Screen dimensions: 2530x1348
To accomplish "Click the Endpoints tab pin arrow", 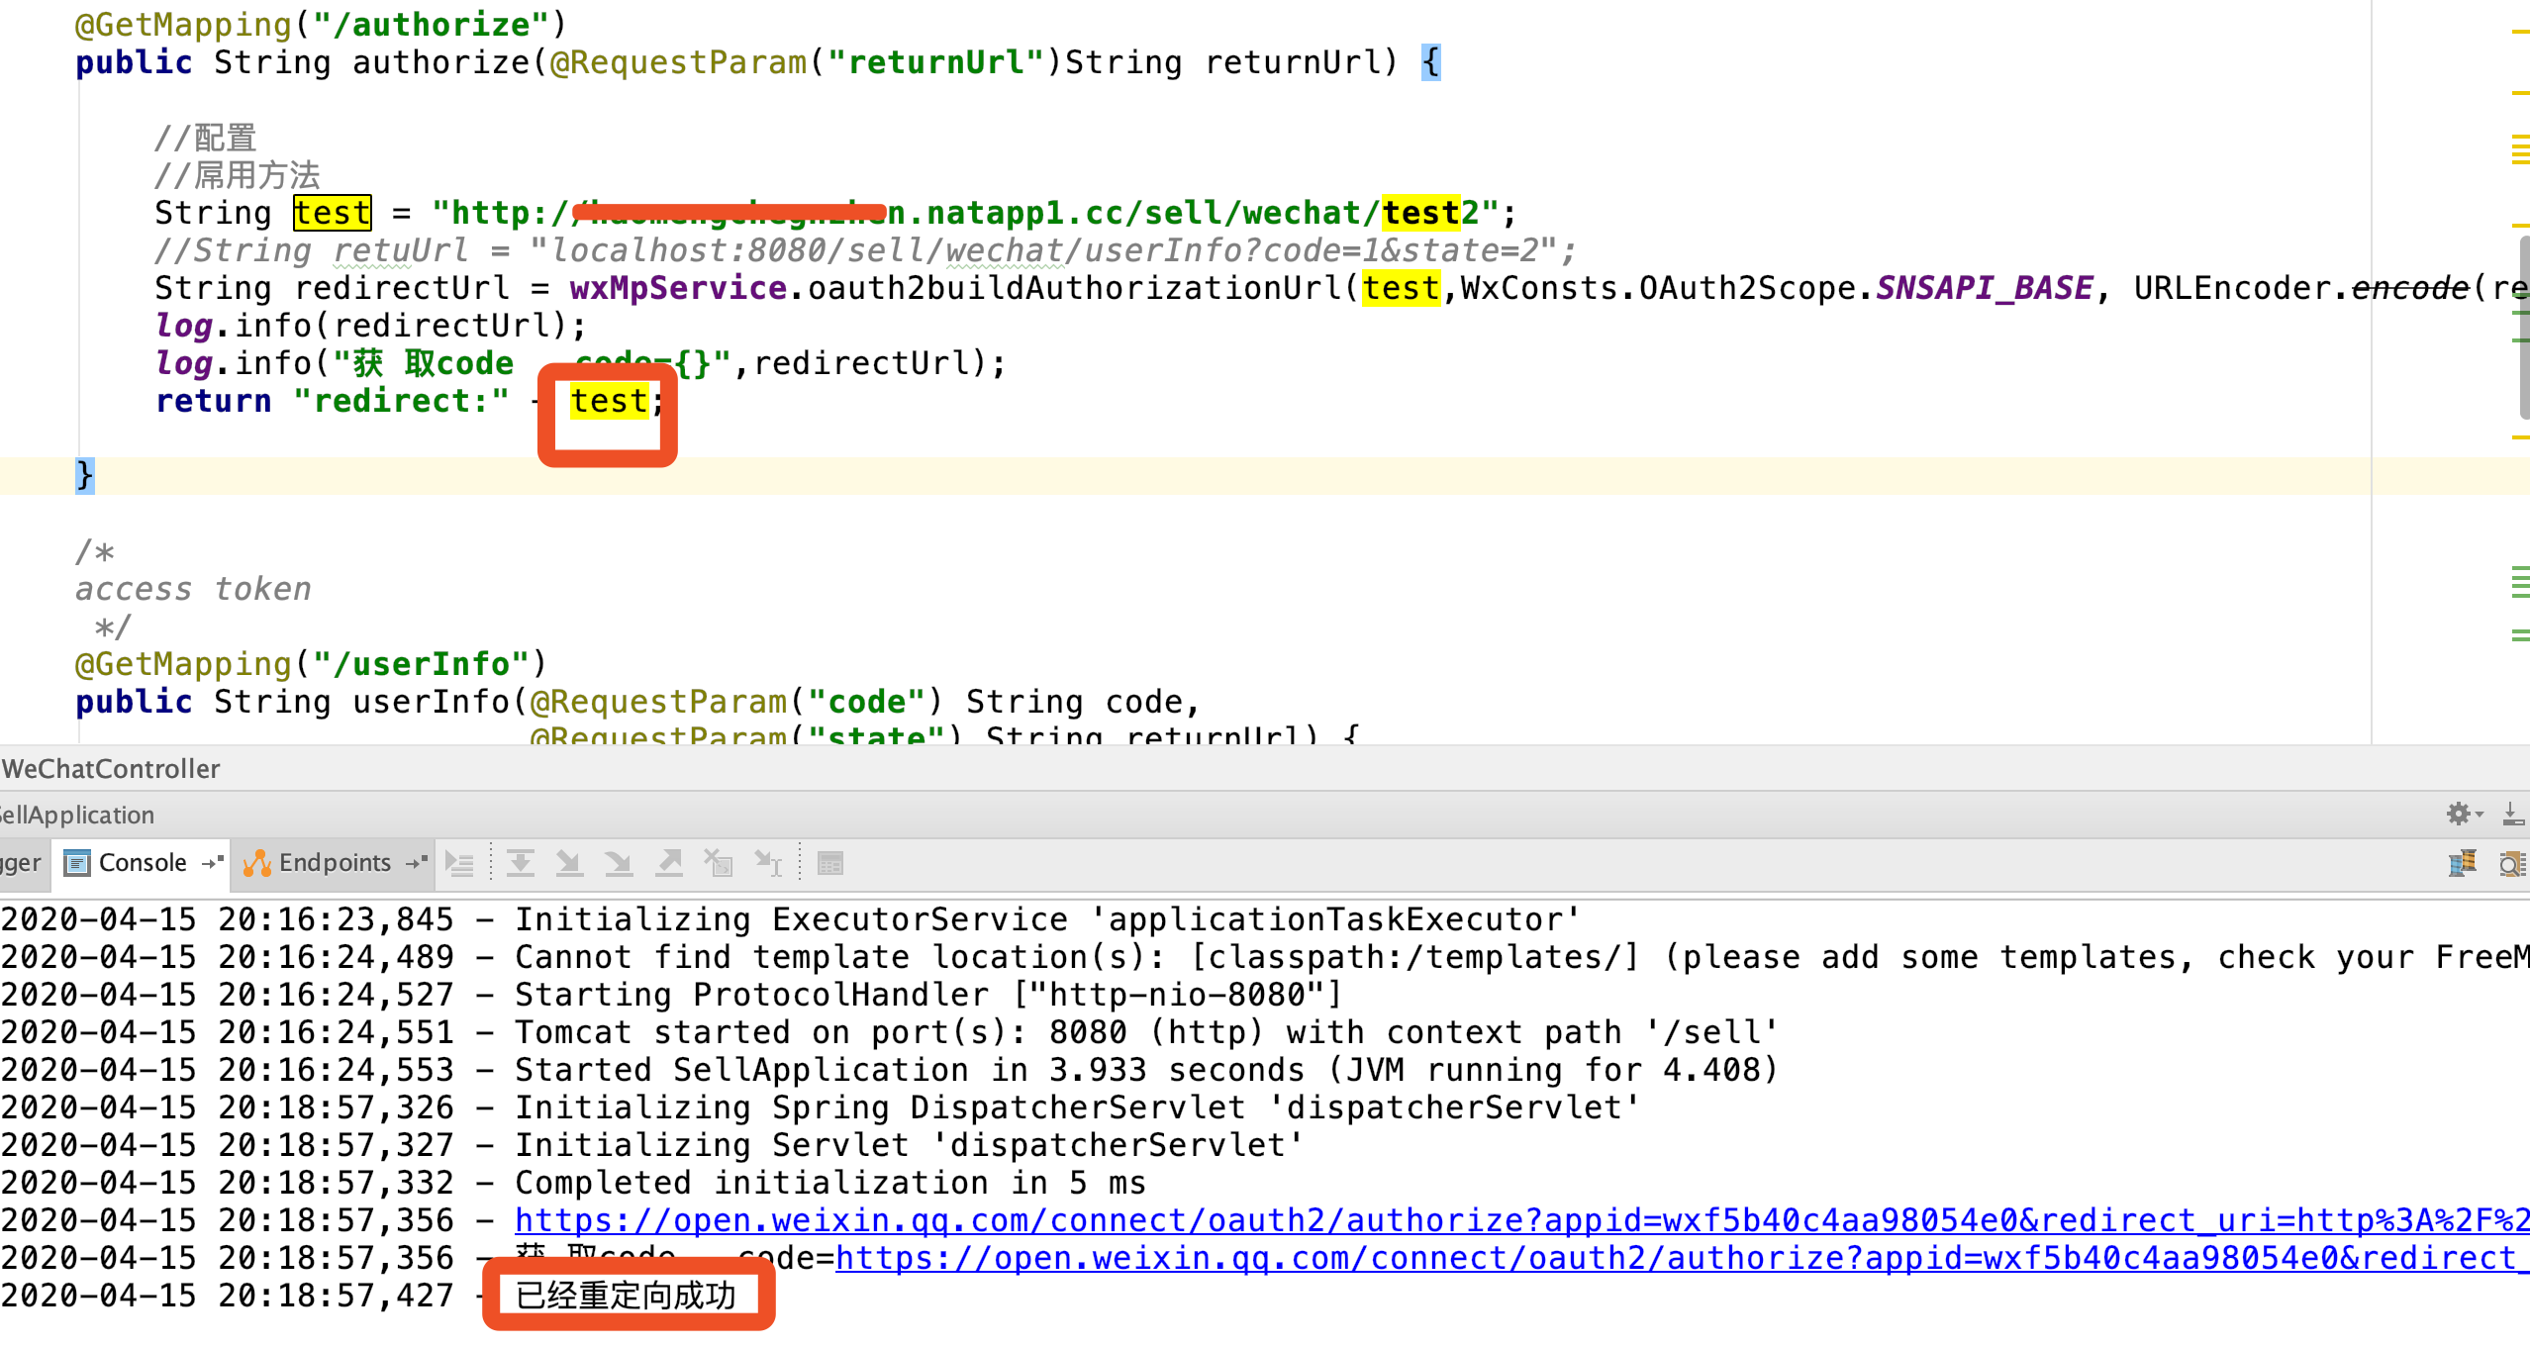I will [417, 863].
